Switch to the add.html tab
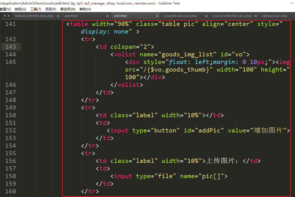The height and width of the screenshot is (197, 295). coord(71,16)
